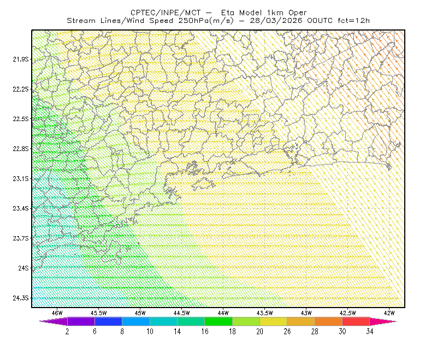Click the yellow legend segment
This screenshot has height=337, width=437.
(x=274, y=321)
